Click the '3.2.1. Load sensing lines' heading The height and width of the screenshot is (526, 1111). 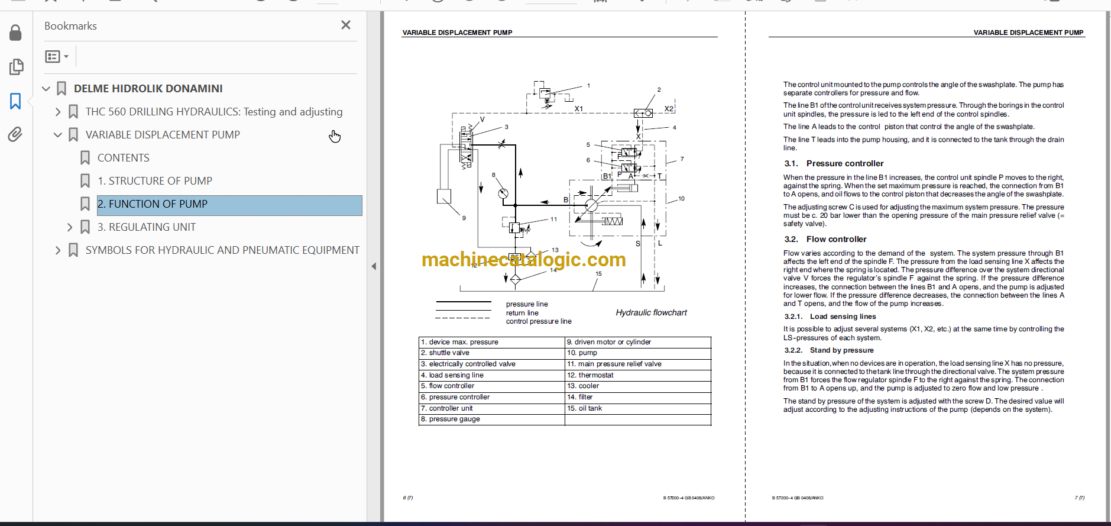830,317
